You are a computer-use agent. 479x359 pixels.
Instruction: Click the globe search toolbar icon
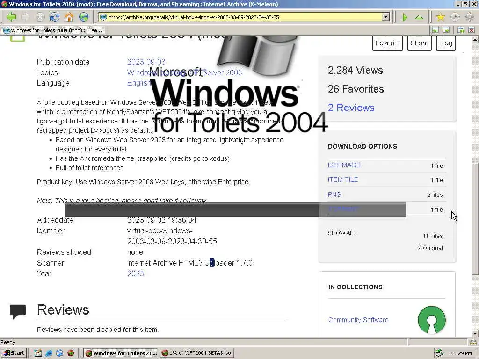83,17
